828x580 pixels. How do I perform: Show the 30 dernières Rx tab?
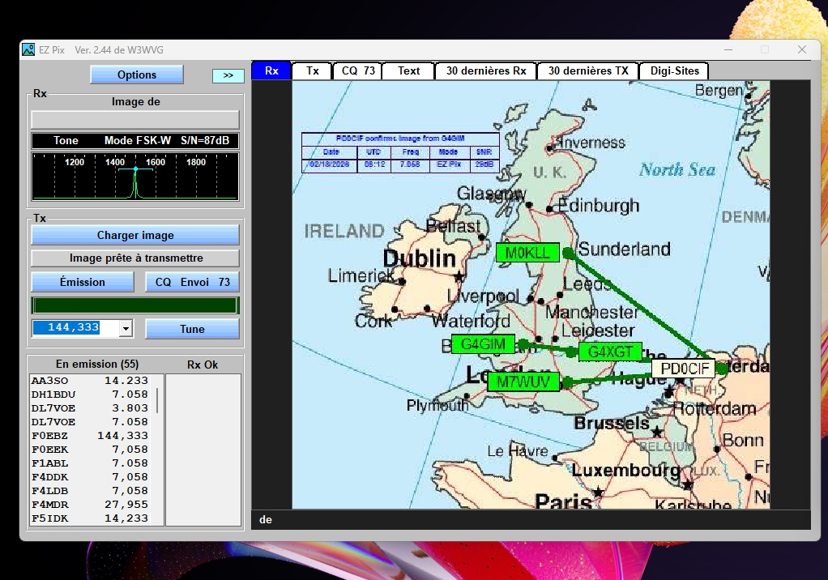click(x=485, y=70)
